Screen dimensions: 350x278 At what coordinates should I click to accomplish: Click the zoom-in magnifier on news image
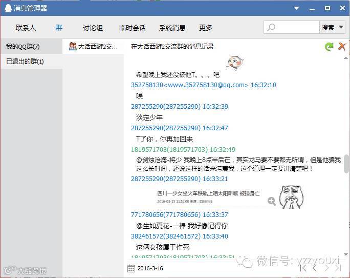pos(271,201)
